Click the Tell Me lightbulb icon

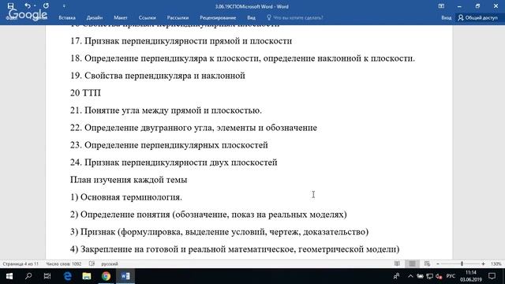269,17
